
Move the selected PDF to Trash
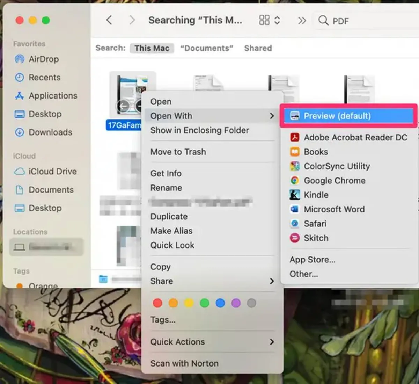point(178,152)
